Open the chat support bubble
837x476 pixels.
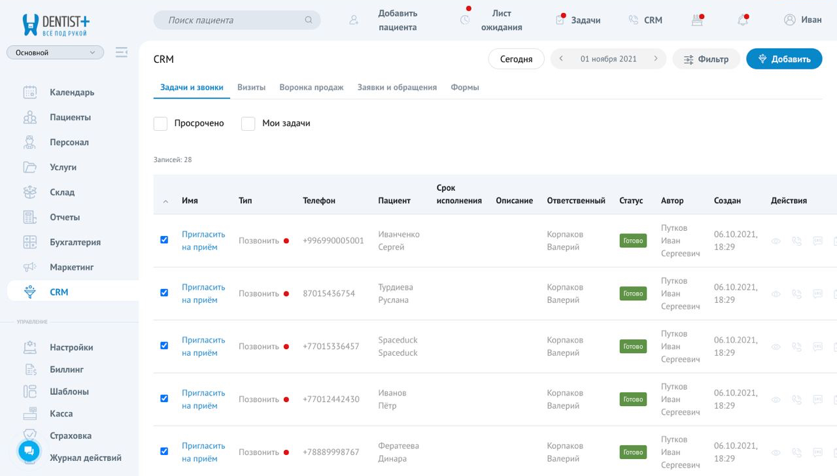pyautogui.click(x=29, y=450)
